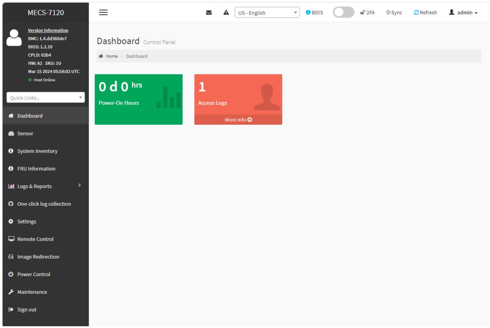Click the Refresh icon button
The width and height of the screenshot is (490, 328).
[x=416, y=12]
